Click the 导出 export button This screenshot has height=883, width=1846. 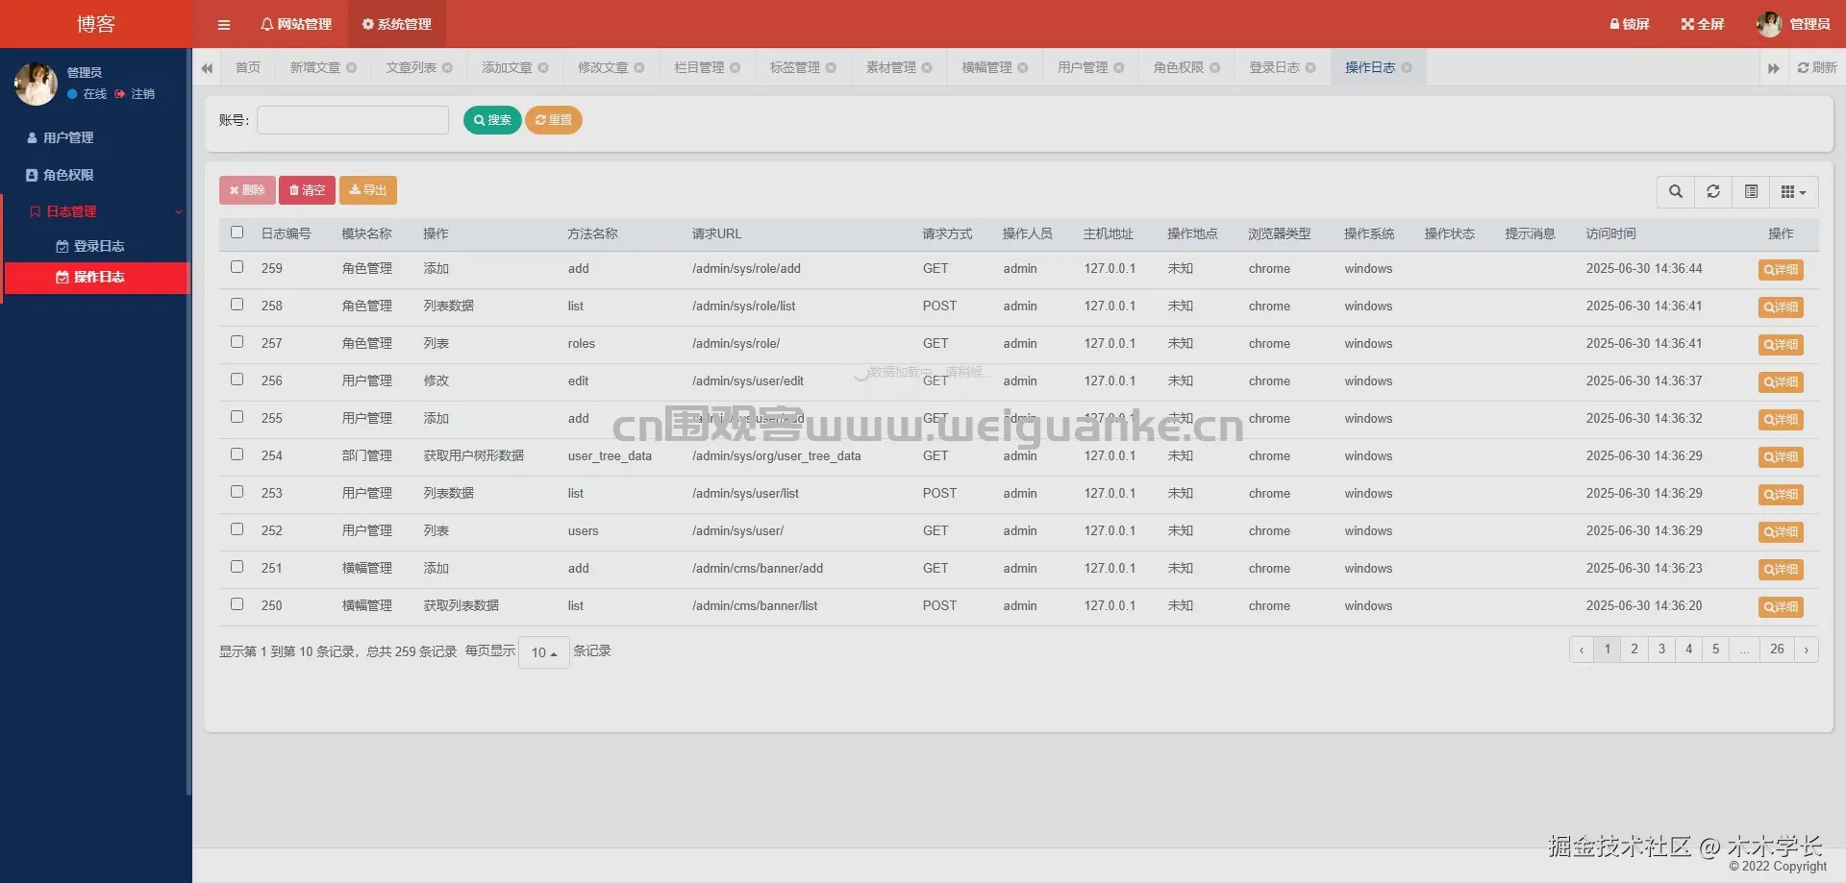(368, 190)
